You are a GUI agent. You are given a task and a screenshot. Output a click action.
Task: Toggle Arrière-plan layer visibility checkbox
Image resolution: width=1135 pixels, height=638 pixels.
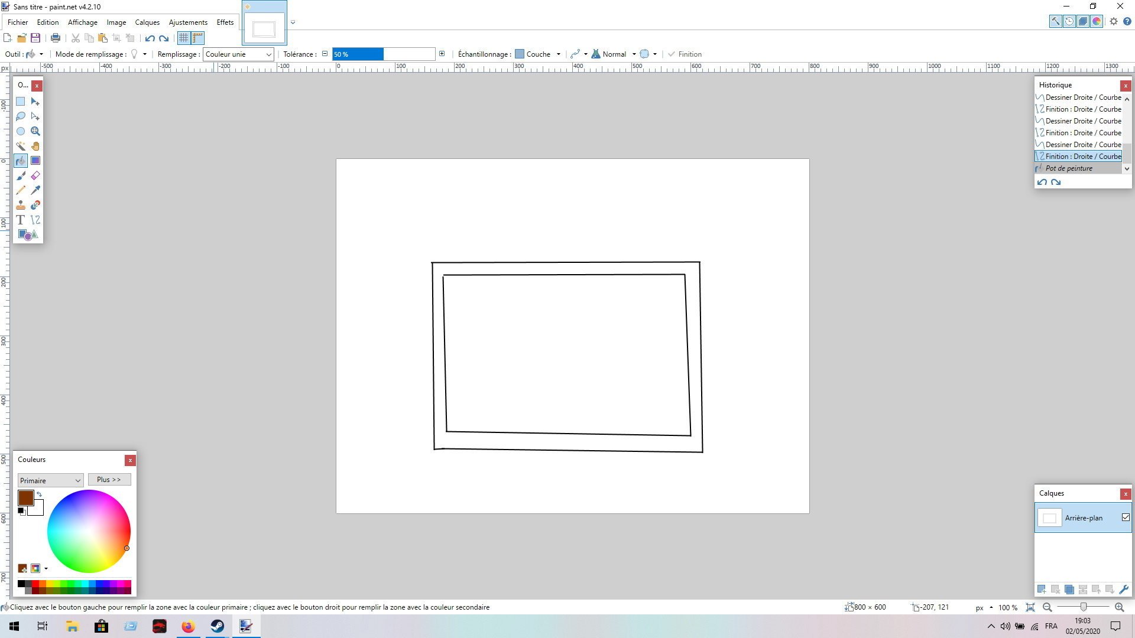tap(1126, 517)
